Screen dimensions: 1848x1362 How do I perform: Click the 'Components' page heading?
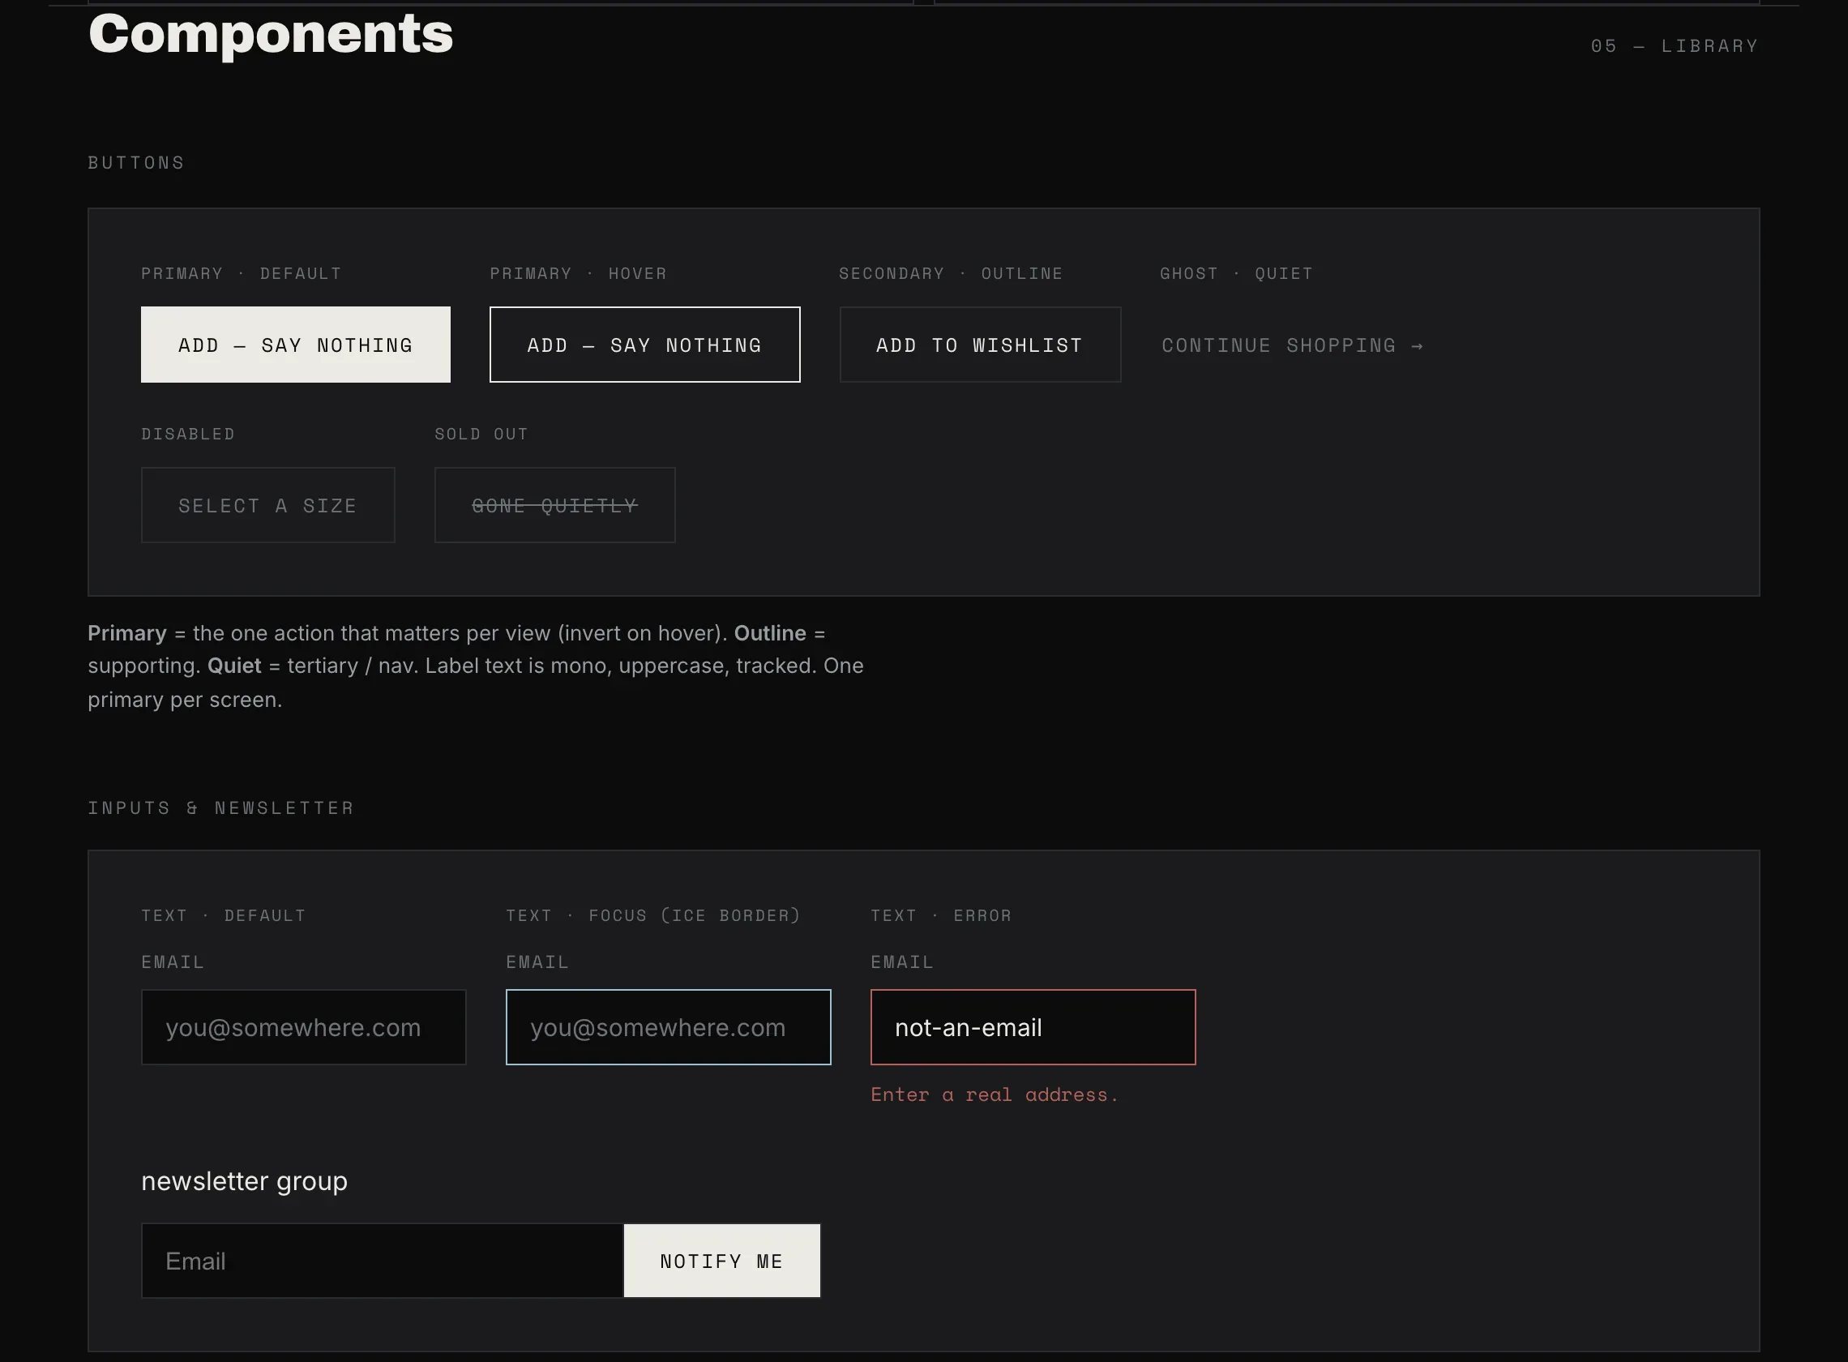271,35
